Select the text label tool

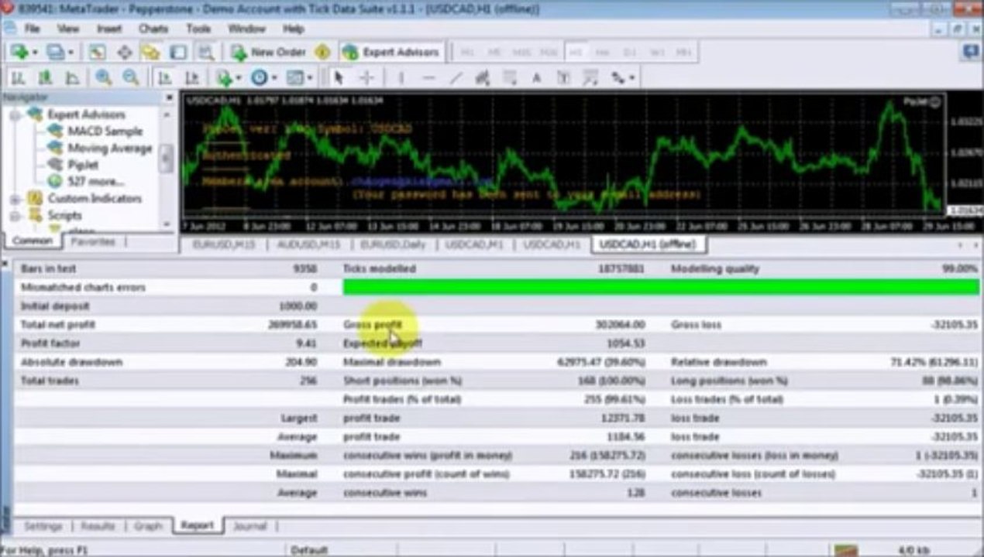click(563, 77)
